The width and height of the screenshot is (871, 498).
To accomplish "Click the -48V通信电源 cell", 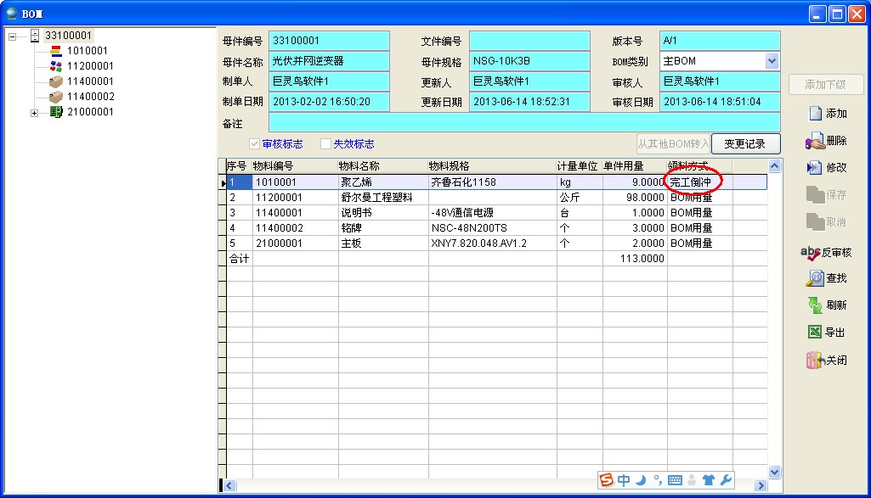I will coord(492,213).
